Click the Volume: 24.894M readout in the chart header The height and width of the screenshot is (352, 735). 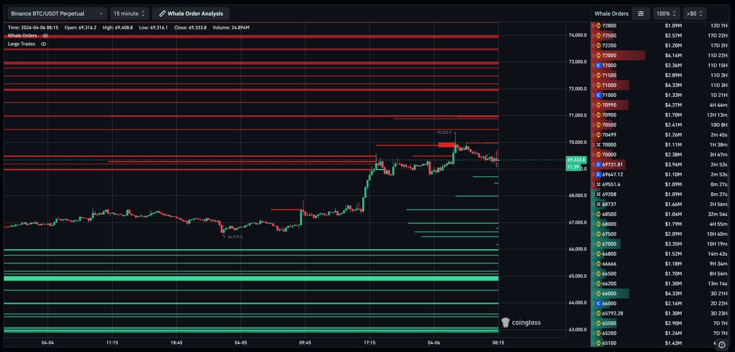click(232, 28)
